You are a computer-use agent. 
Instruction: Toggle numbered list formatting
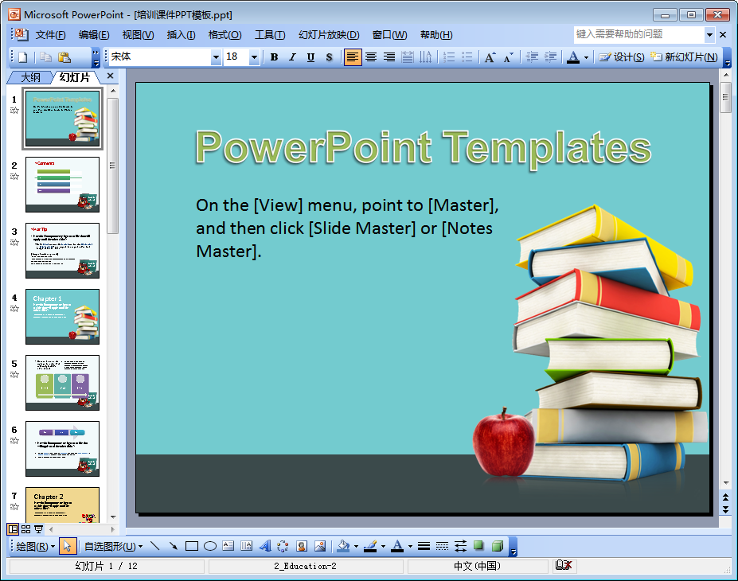point(449,57)
